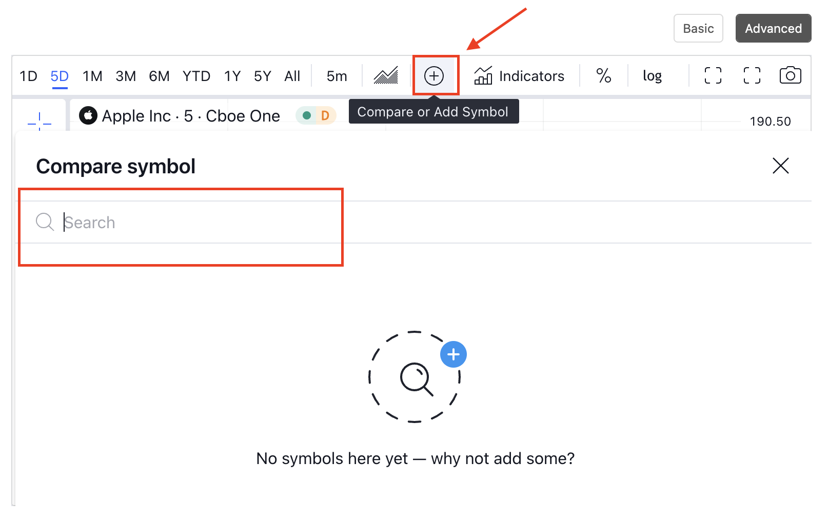Viewport: 828px width, 522px height.
Task: Select the 1M time range
Action: (92, 76)
